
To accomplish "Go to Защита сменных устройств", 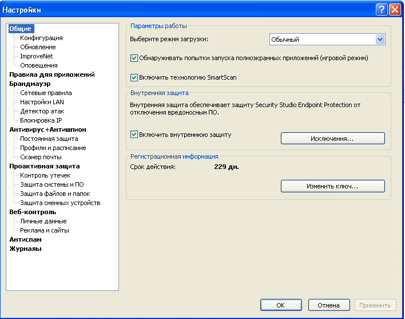I will [60, 203].
